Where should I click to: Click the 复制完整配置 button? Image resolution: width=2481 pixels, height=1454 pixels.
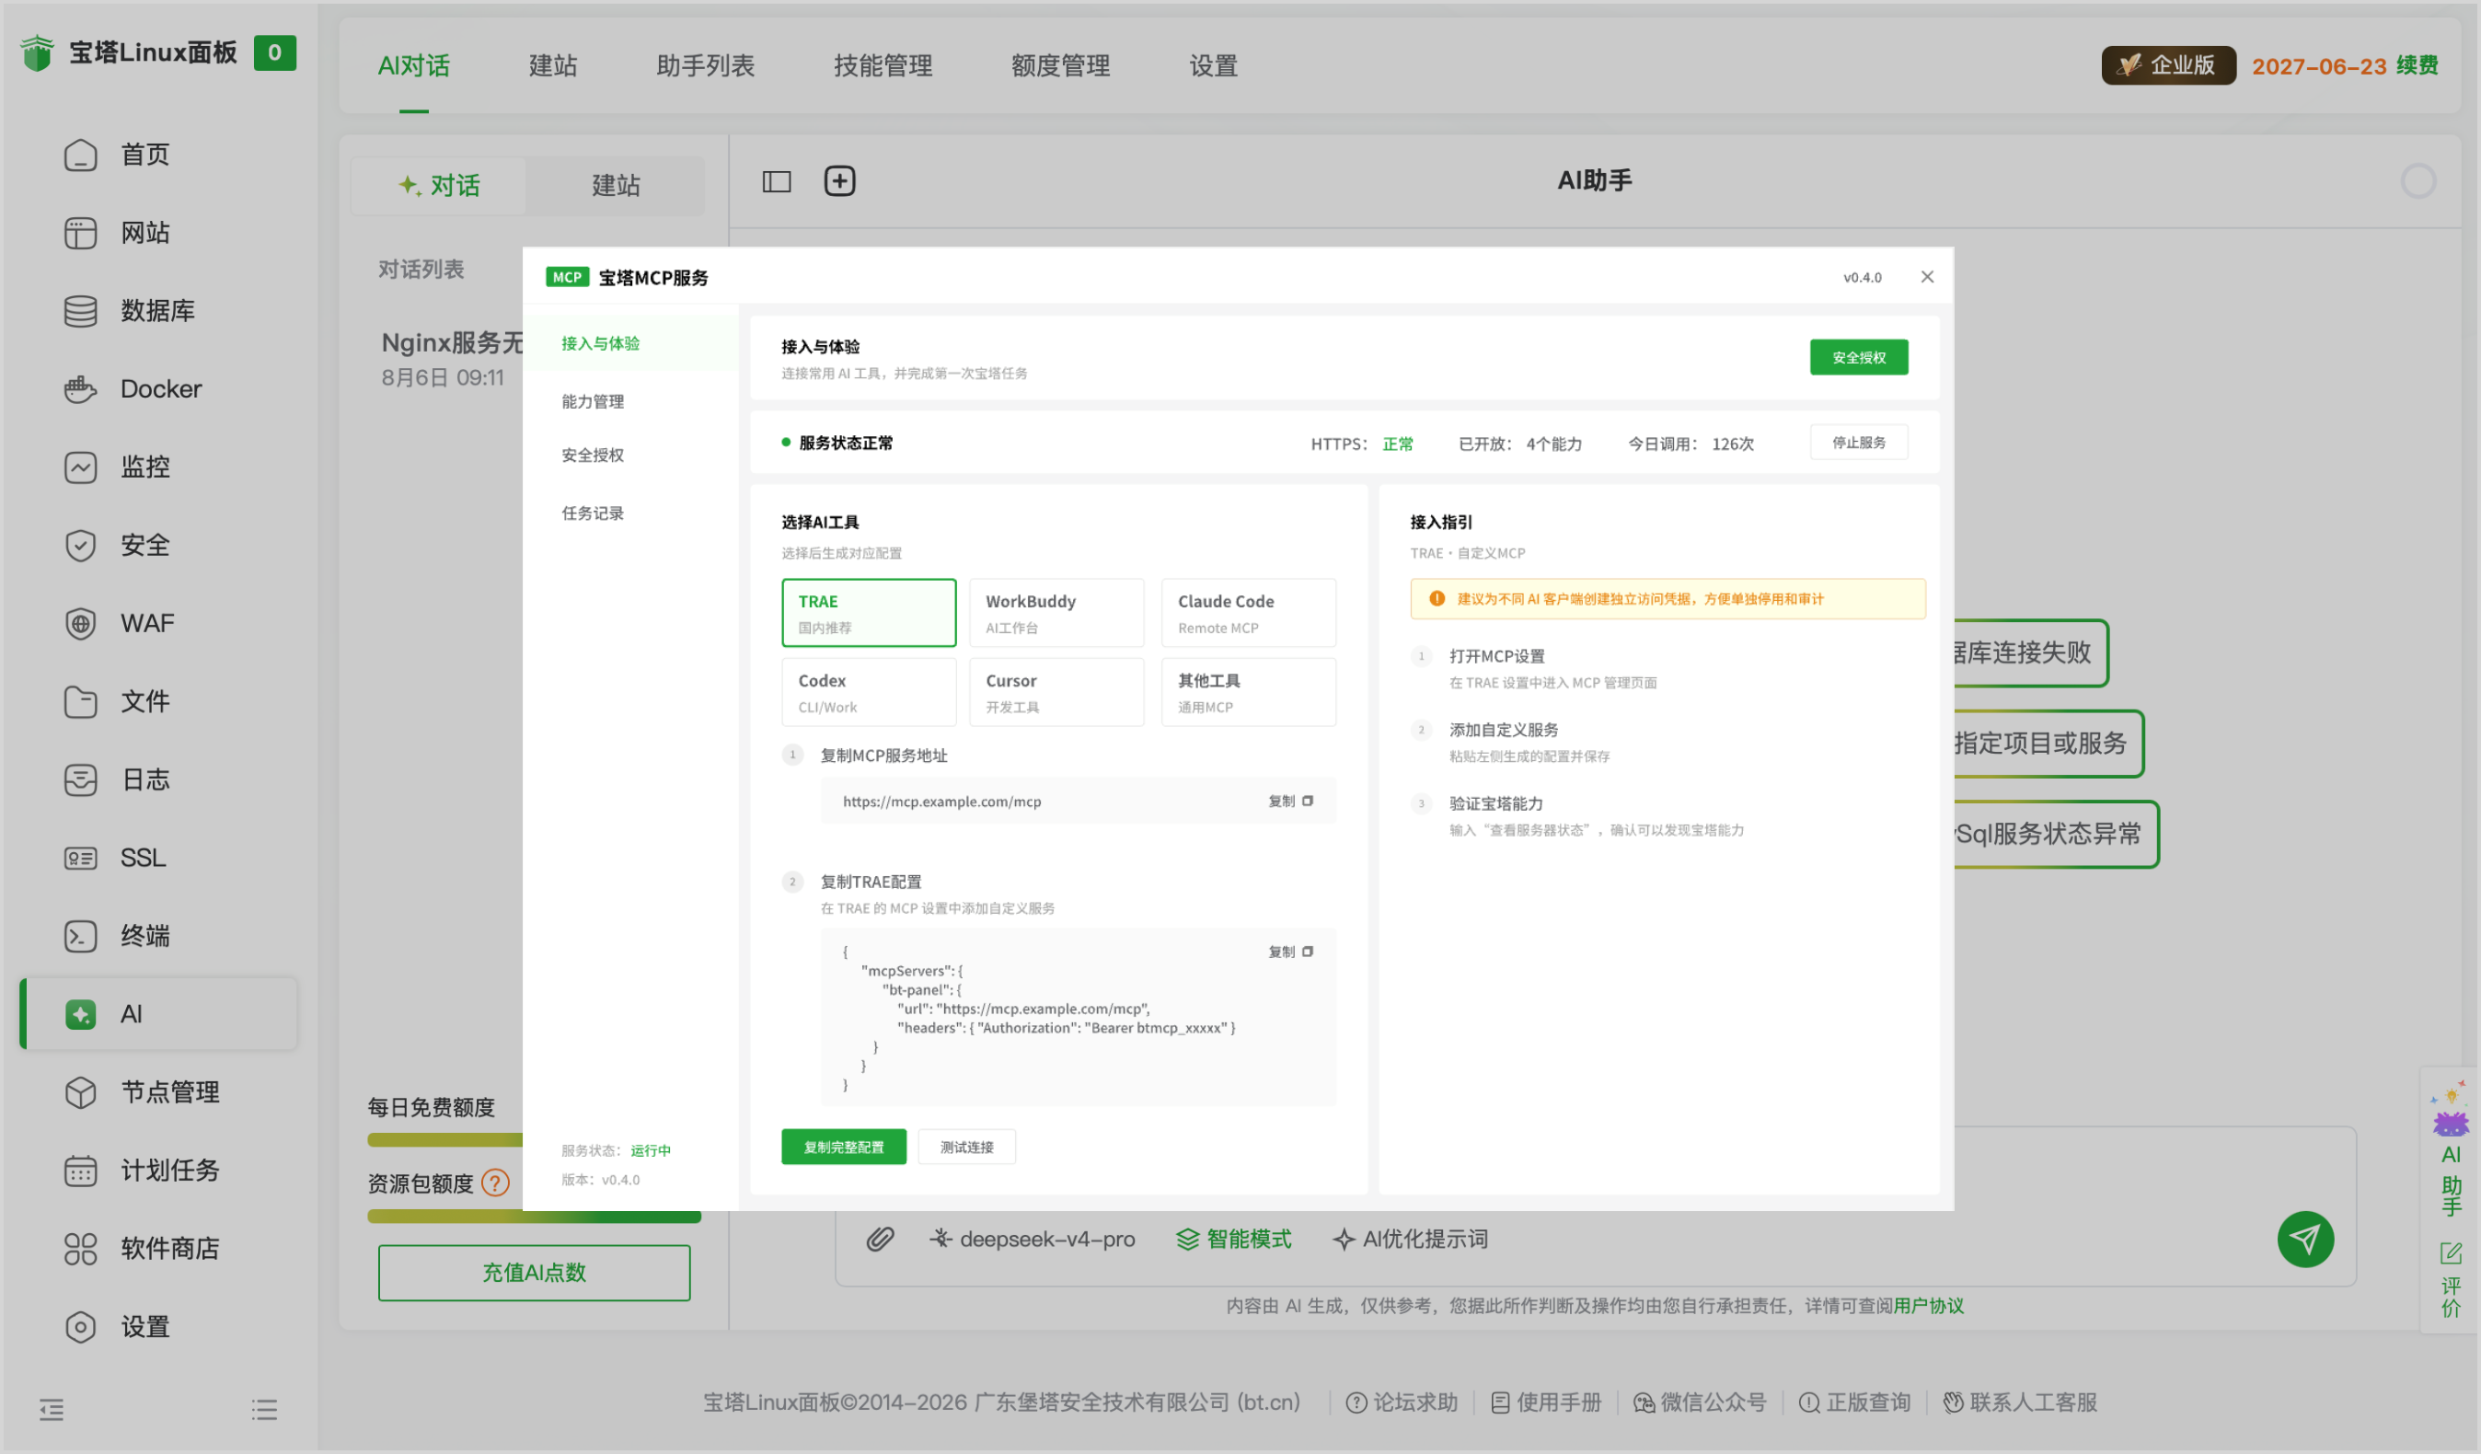[x=844, y=1147]
